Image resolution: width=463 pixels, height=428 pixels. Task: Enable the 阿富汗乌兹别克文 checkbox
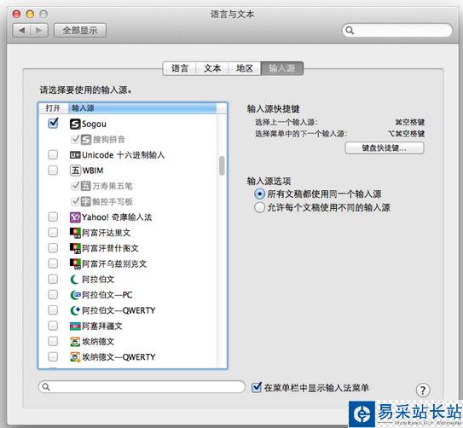pyautogui.click(x=53, y=263)
